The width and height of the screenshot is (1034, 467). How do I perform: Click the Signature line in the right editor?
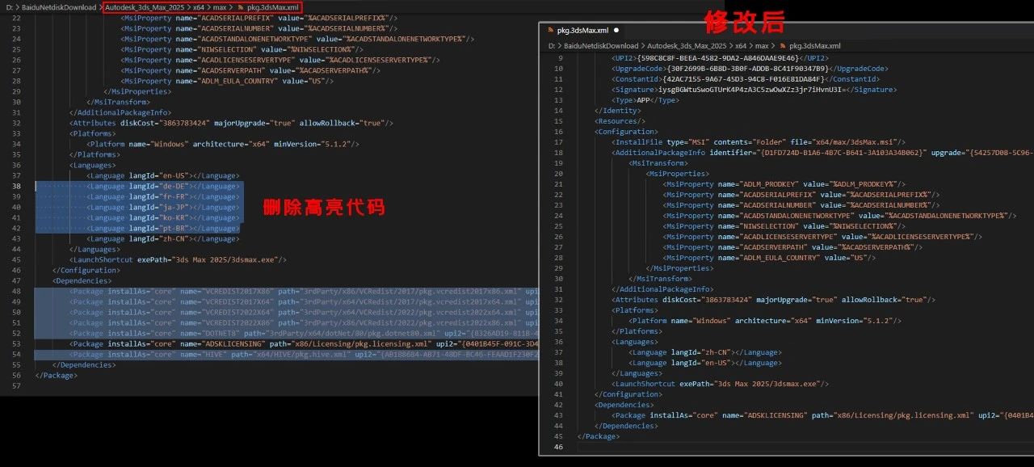(x=754, y=90)
